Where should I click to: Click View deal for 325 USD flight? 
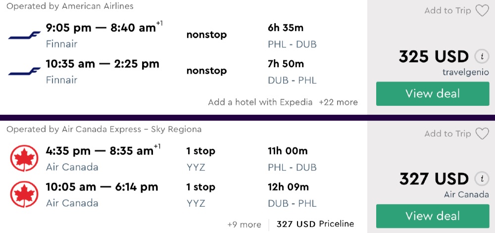433,93
